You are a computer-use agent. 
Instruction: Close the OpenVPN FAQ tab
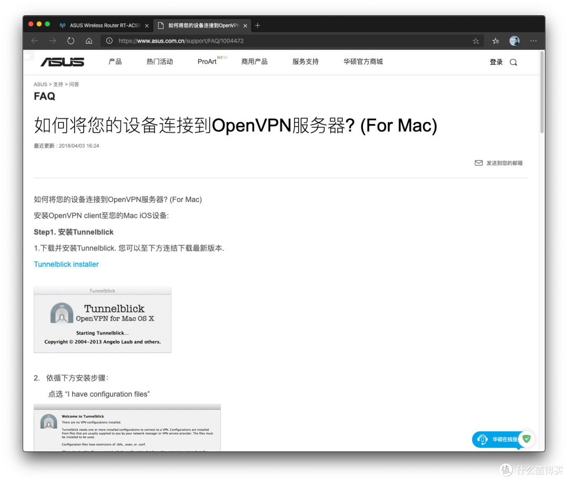click(x=245, y=26)
